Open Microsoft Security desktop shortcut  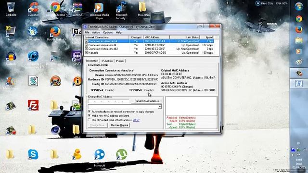(121, 11)
